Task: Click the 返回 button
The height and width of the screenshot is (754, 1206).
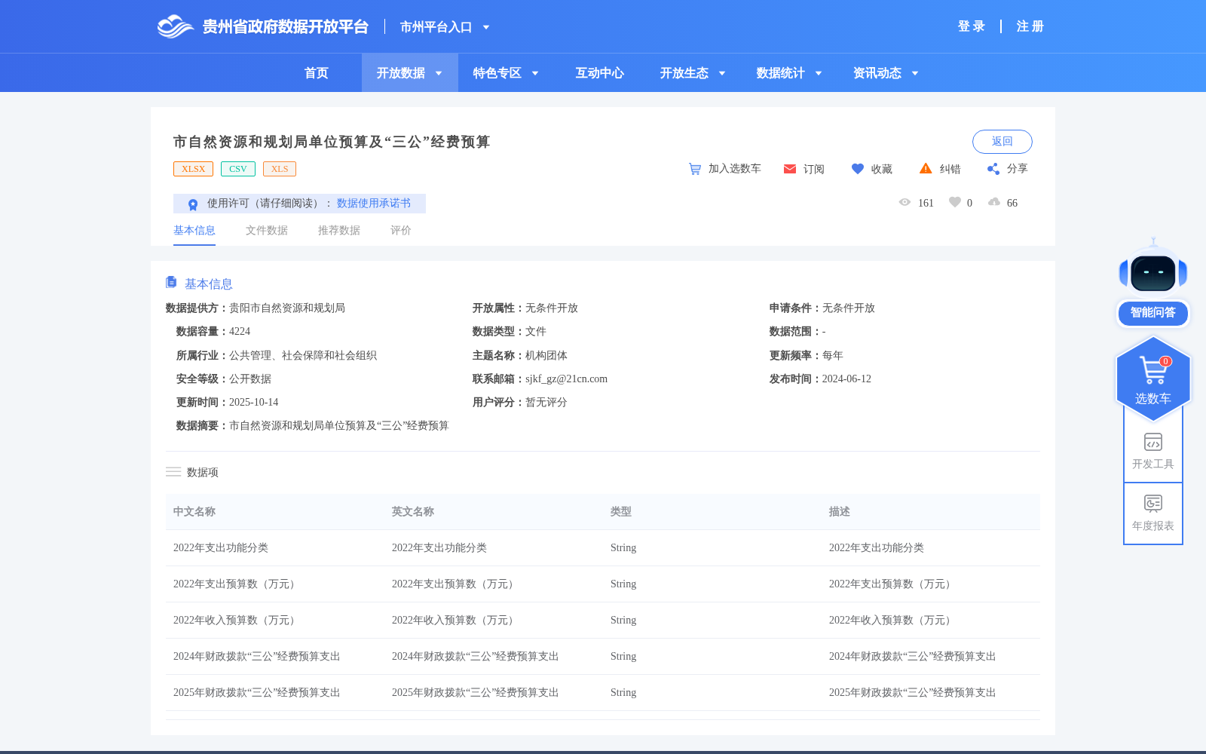Action: point(1002,142)
